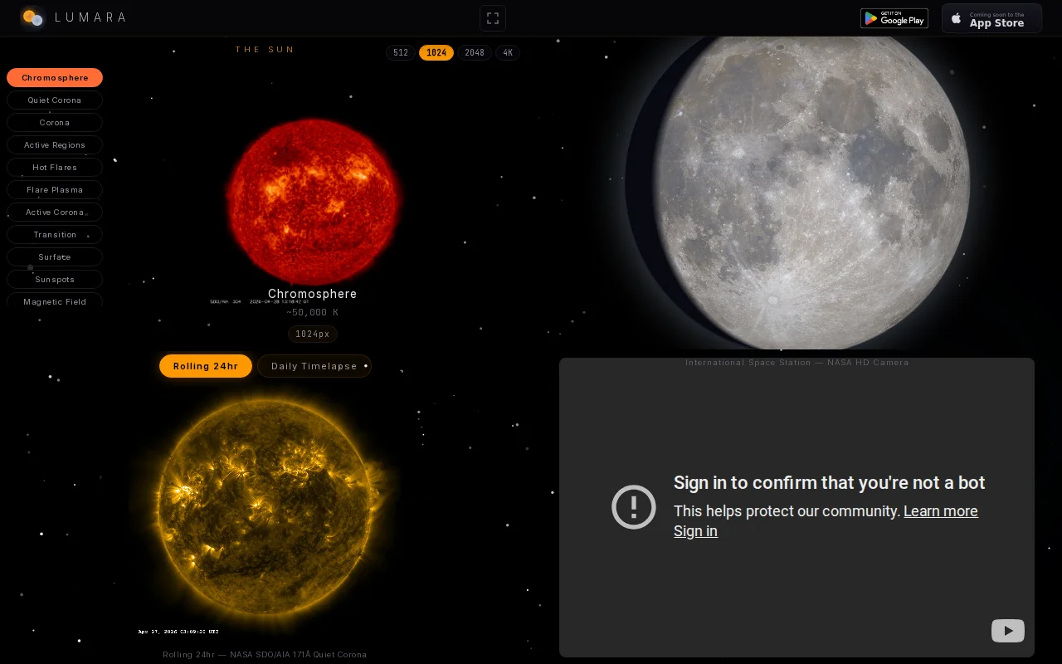The image size is (1062, 664).
Task: Click the 'Sign in to confirm' heading
Action: [829, 483]
